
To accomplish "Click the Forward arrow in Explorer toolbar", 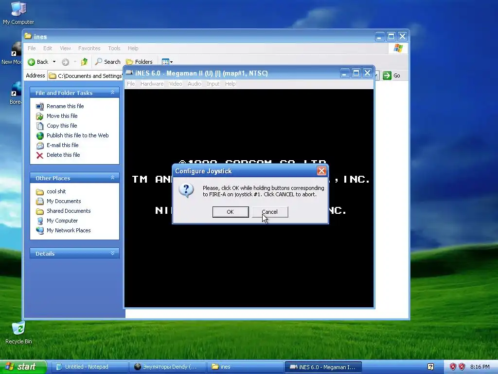I will coord(65,62).
